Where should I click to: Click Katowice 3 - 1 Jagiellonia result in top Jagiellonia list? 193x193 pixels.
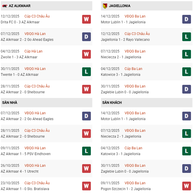pyautogui.click(x=120, y=75)
